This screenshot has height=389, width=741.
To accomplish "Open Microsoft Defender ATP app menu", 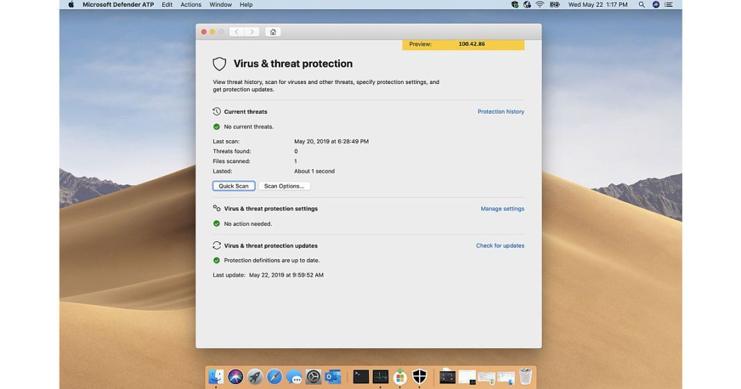I will pos(118,5).
